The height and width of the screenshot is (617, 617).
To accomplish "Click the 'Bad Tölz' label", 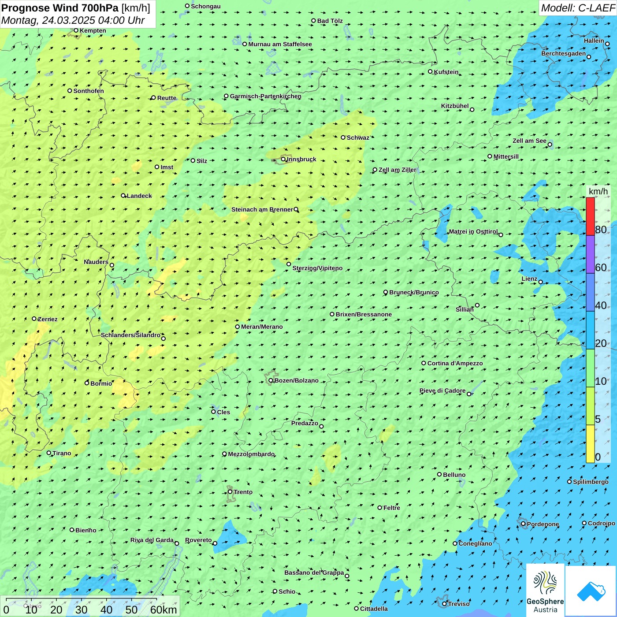I will [330, 21].
